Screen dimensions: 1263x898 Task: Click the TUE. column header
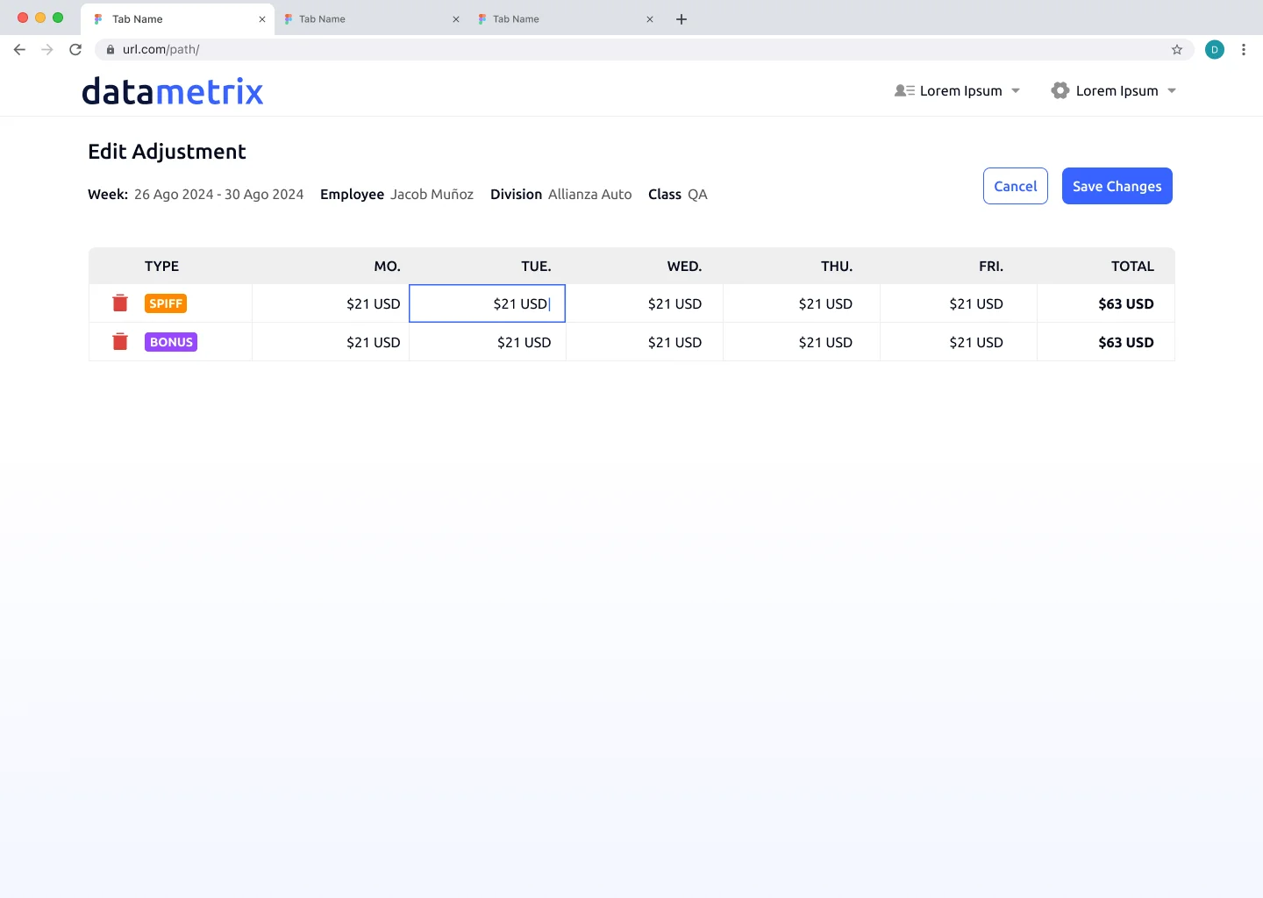click(x=536, y=267)
